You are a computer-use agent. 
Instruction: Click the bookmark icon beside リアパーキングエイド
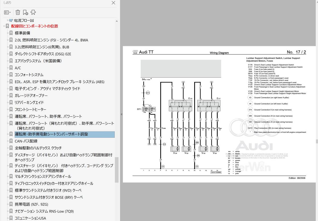[11, 102]
